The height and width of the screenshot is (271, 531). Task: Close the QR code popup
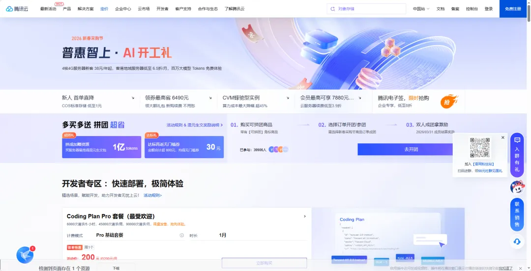point(502,137)
